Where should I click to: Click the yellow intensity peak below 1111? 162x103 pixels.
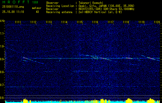pyautogui.click(x=25, y=101)
